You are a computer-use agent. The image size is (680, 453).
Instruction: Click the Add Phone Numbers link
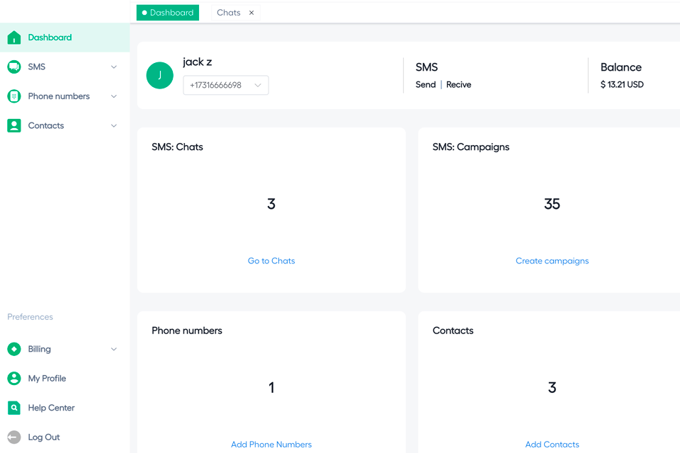(x=271, y=445)
